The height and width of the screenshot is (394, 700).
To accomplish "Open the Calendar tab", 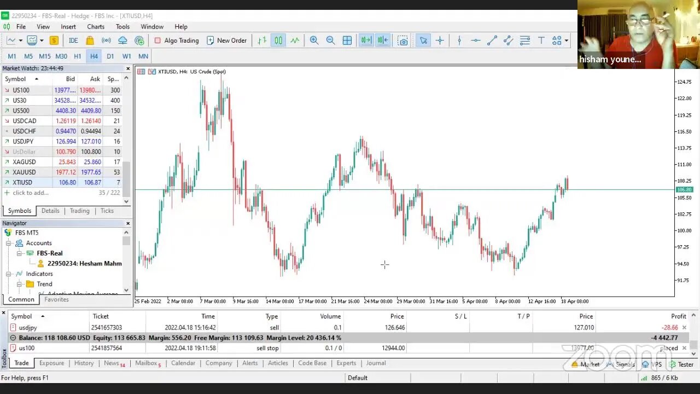I will (183, 363).
